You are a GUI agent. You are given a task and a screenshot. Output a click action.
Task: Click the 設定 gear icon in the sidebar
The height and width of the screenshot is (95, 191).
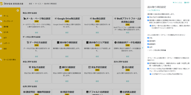click(1, 49)
